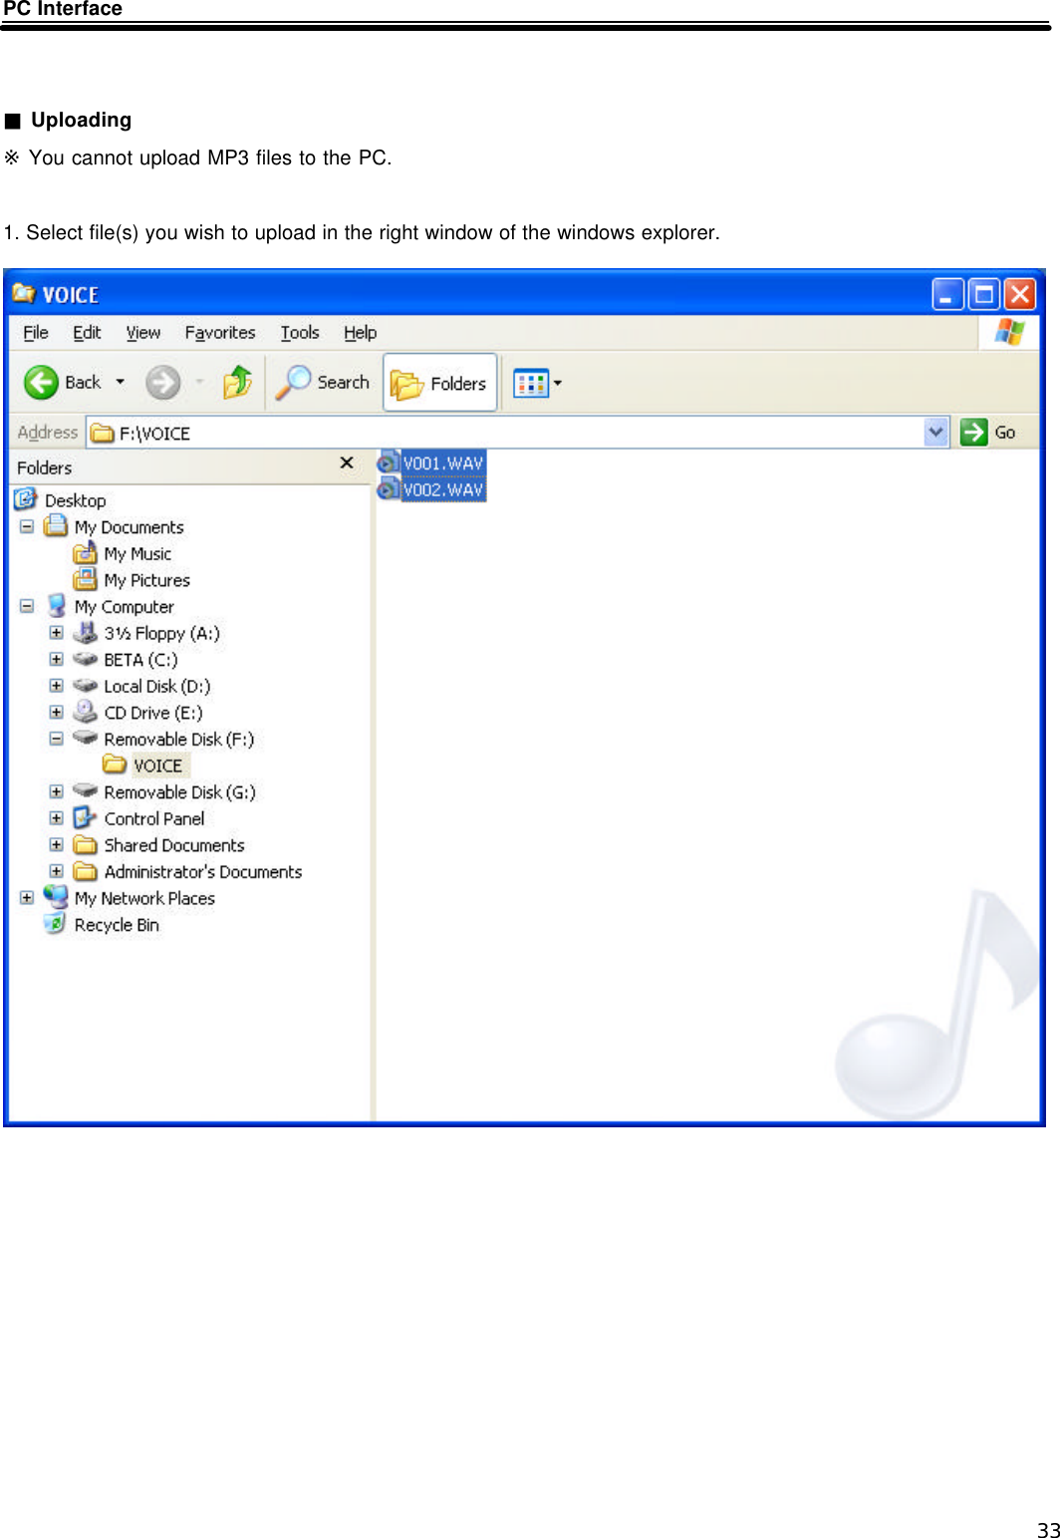The height and width of the screenshot is (1538, 1060).
Task: Select the V002.WAV file name
Action: (443, 490)
